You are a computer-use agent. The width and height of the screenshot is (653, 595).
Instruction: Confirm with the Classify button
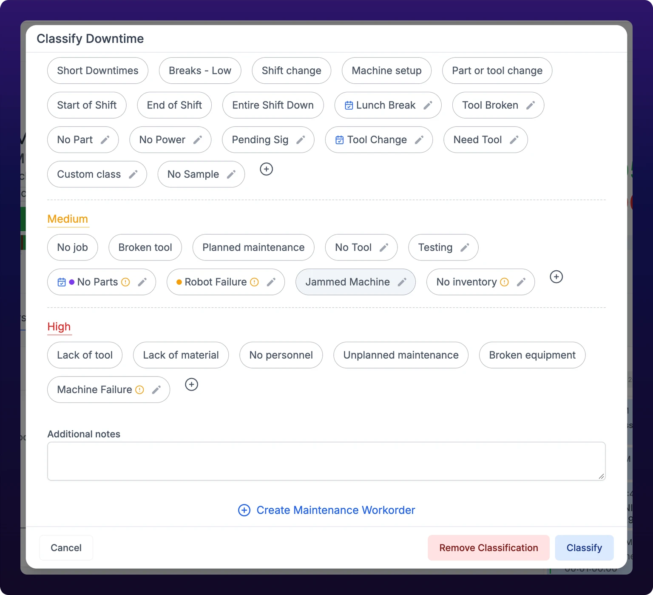[x=585, y=548]
